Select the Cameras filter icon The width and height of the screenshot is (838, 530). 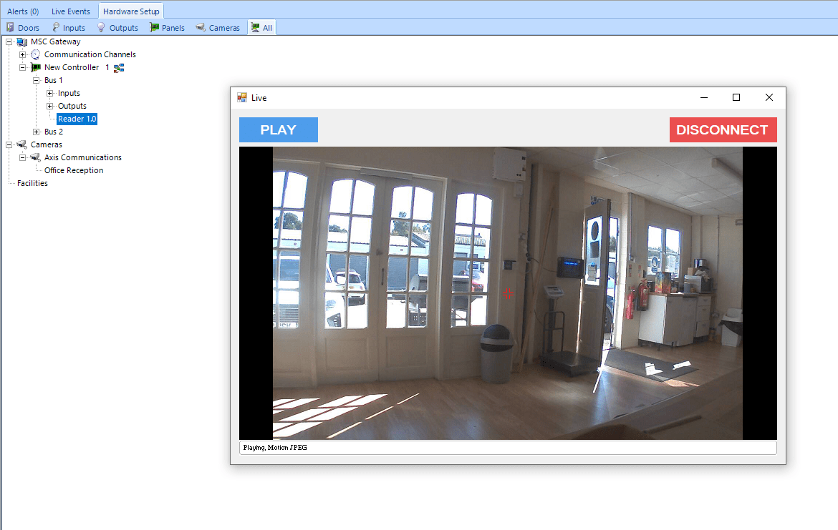tap(201, 27)
